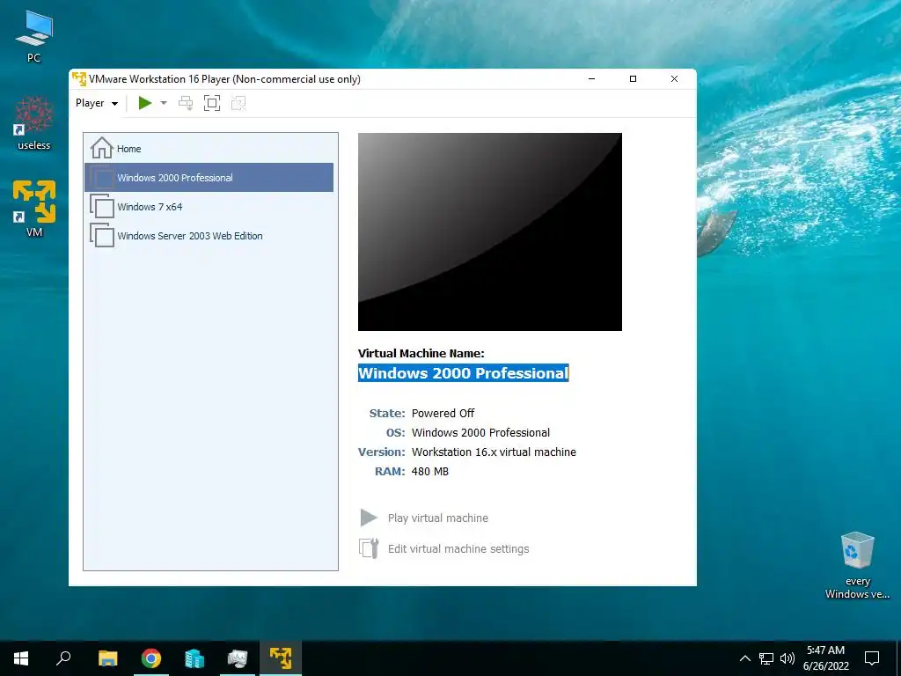Minimize the VMware Player window
The height and width of the screenshot is (676, 901).
pos(592,78)
